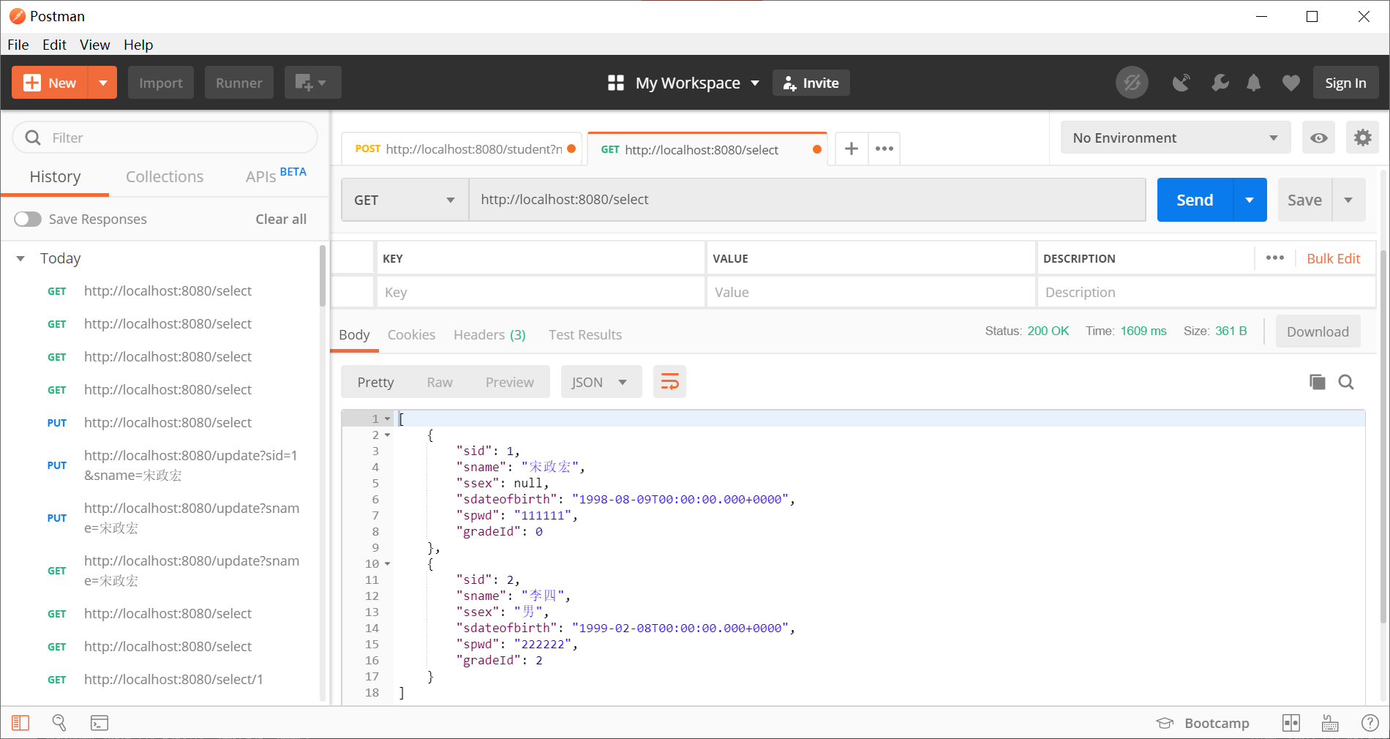
Task: Click Invite button
Action: tap(811, 83)
